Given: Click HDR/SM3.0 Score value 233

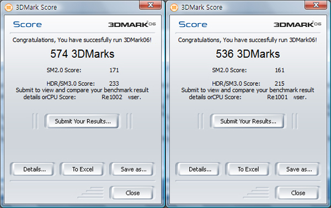Looking at the screenshot, I should 114,84.
